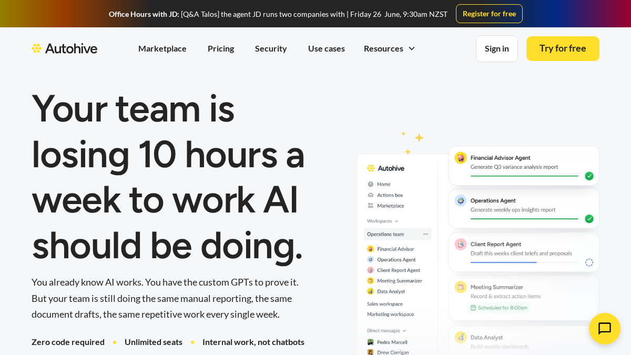Select the Marketing workspace entry

pyautogui.click(x=390, y=314)
